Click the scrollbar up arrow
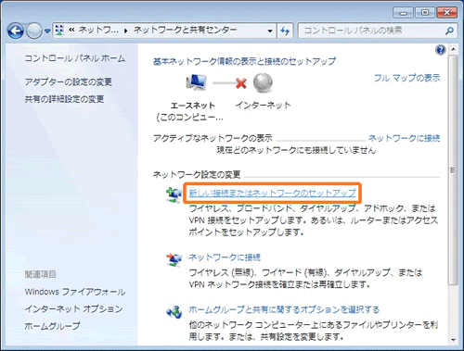This screenshot has height=351, width=464. 453,49
